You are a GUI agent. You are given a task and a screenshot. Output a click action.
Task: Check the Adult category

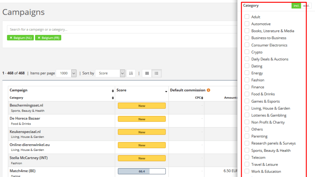[x=247, y=17]
